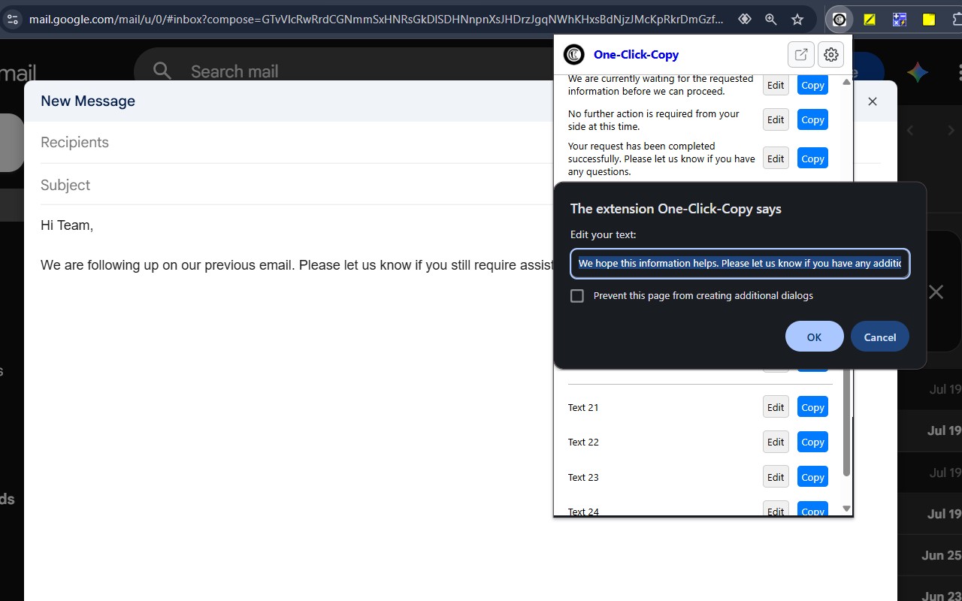Copy Text 23 snippet
Viewport: 962px width, 601px height.
[x=812, y=477]
